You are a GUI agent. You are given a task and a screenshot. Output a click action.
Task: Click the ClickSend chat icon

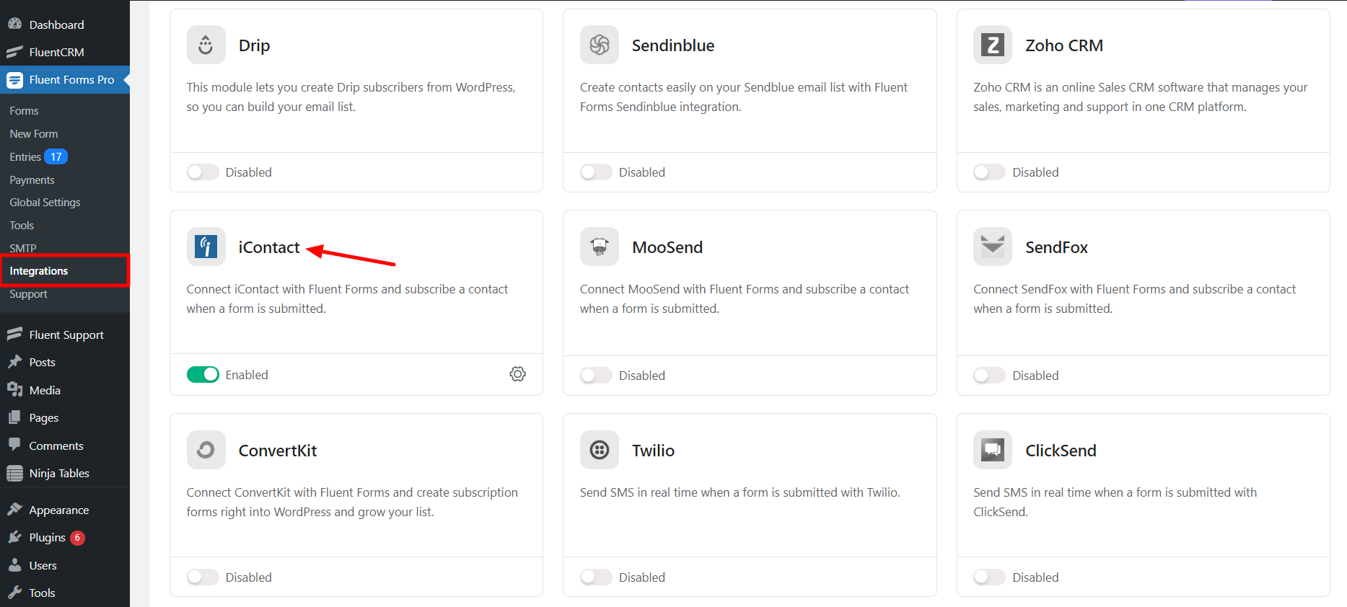(992, 451)
